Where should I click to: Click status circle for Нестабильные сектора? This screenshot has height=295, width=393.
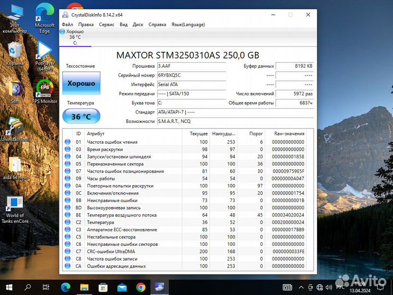tap(68, 237)
